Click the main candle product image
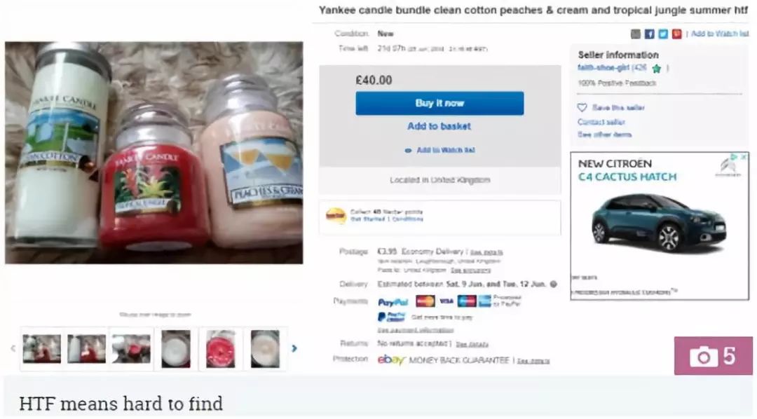The width and height of the screenshot is (757, 419). click(154, 153)
